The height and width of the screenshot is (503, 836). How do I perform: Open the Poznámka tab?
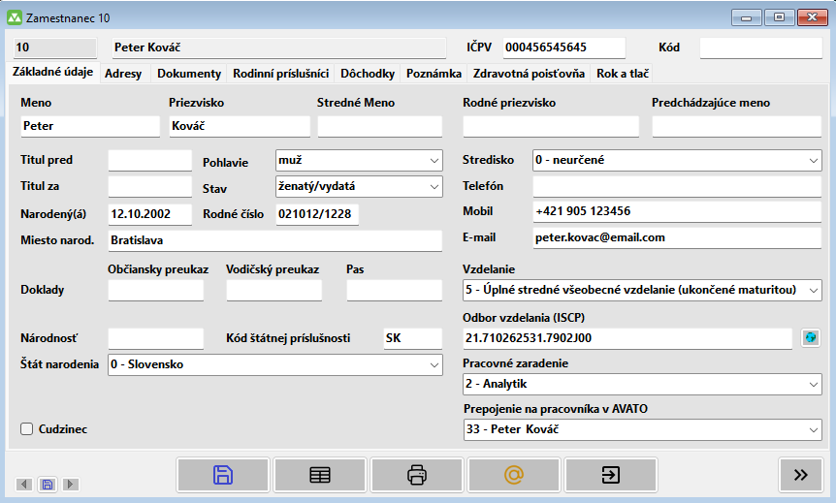(434, 74)
